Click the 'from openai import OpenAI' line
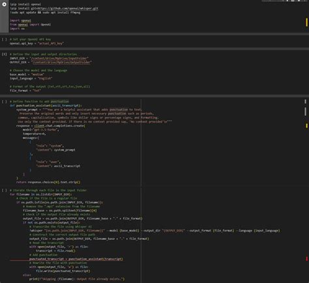Viewport: 309px width, 283px height. pos(30,25)
